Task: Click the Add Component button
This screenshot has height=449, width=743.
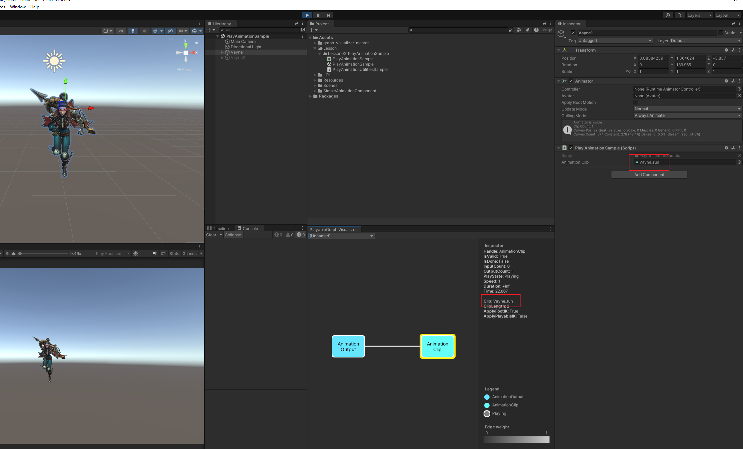Action: point(649,175)
